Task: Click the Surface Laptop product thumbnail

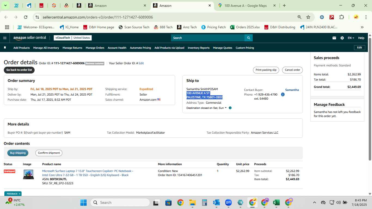Action: click(28, 174)
